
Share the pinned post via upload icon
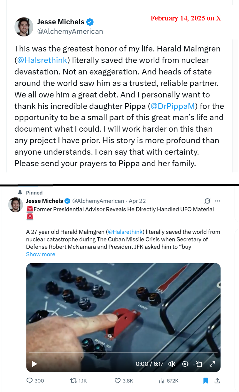click(217, 381)
